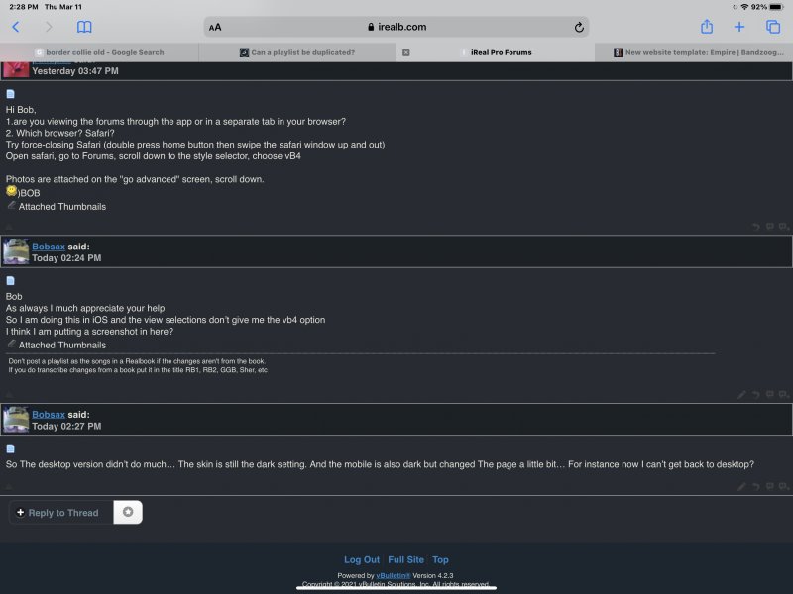Reload the irealb.com page
The height and width of the screenshot is (594, 793).
tap(579, 27)
